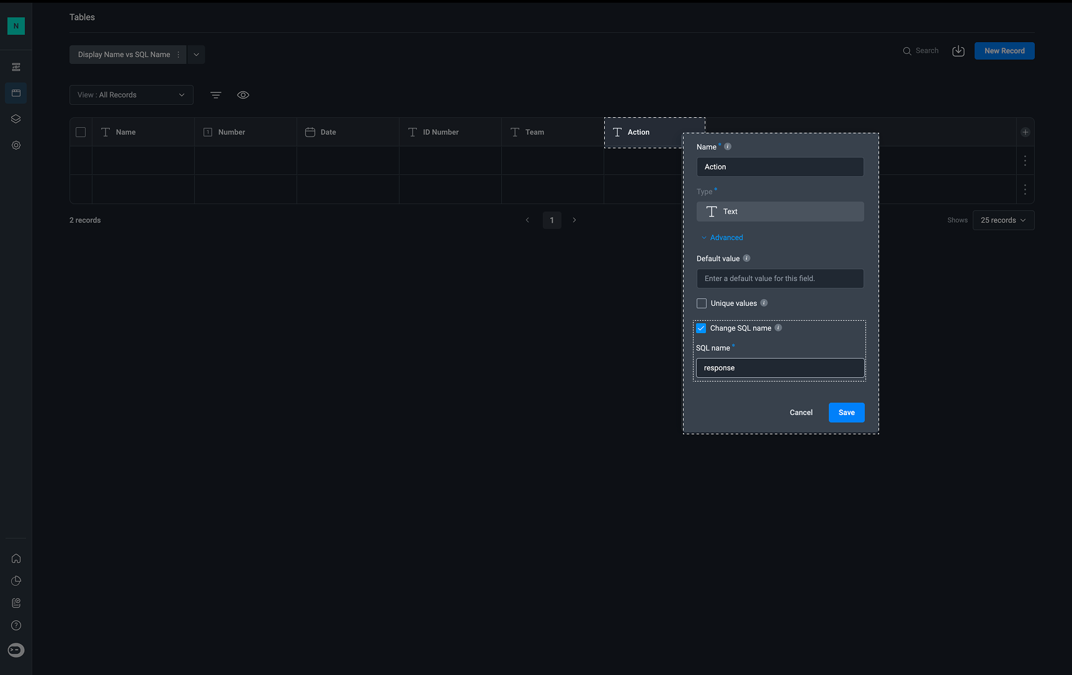Click the info icon beside Name label
Screen dimensions: 1072x675
pyautogui.click(x=728, y=147)
